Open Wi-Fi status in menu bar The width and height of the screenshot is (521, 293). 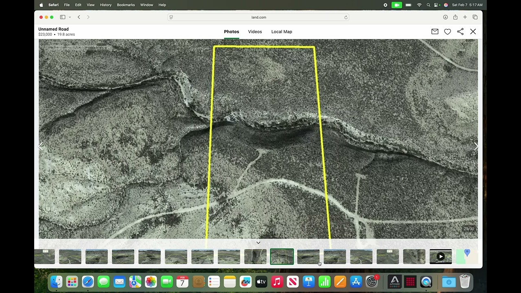419,5
